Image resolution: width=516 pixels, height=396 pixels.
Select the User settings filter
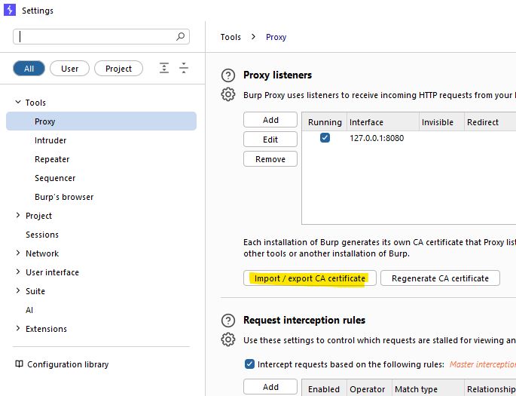coord(69,69)
